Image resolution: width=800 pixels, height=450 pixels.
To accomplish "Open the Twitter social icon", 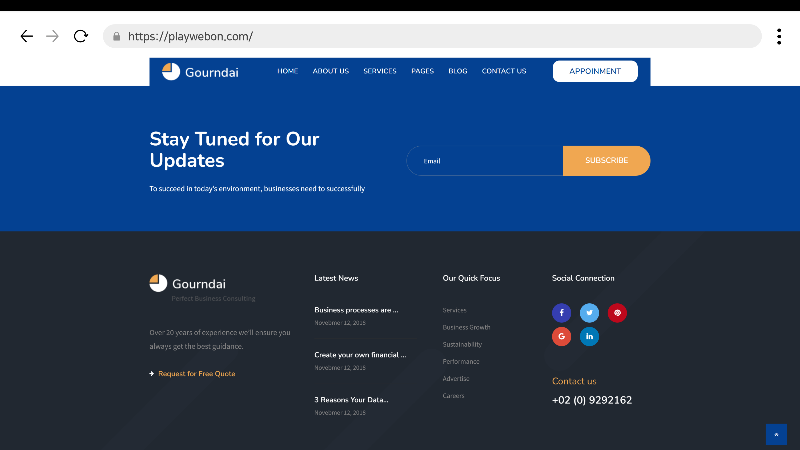I will click(x=589, y=313).
